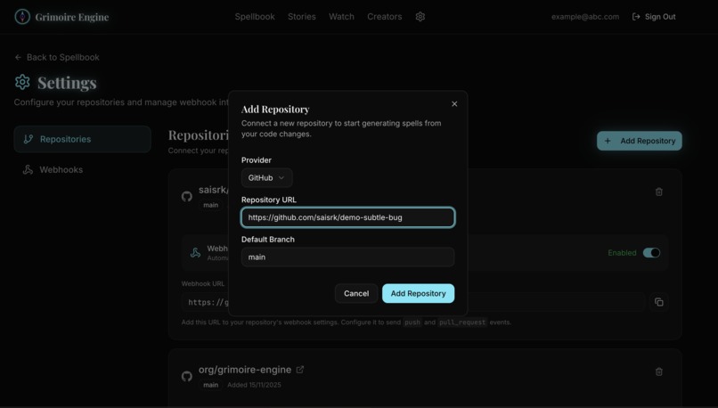Toggle the Enabled webhook switch

coord(651,253)
